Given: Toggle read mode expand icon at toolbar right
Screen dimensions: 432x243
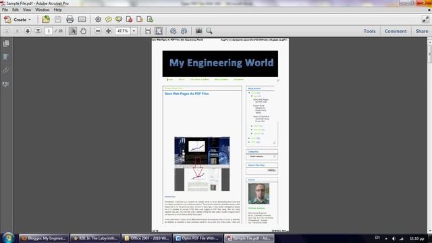Looking at the screenshot, I should 426,20.
